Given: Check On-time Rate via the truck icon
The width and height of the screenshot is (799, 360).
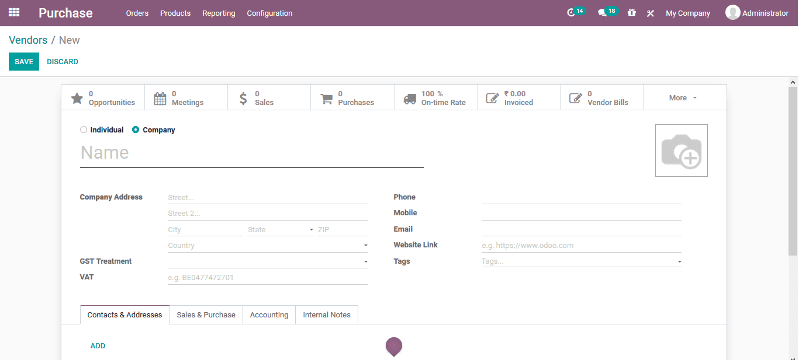Looking at the screenshot, I should 435,97.
